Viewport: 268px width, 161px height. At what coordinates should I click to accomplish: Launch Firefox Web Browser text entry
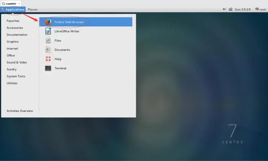(x=69, y=22)
